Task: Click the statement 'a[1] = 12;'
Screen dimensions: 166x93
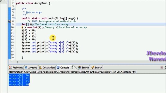Action: (29, 33)
